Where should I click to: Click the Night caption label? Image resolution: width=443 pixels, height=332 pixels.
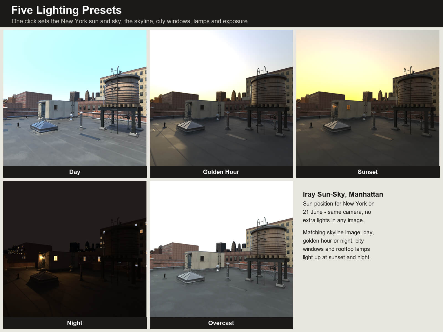[x=75, y=323]
